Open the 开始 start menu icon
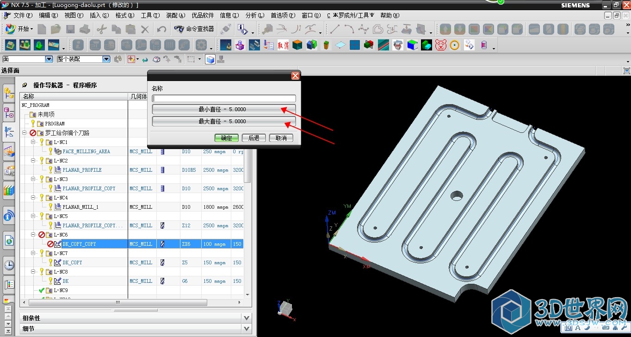This screenshot has height=337, width=631. (x=10, y=29)
